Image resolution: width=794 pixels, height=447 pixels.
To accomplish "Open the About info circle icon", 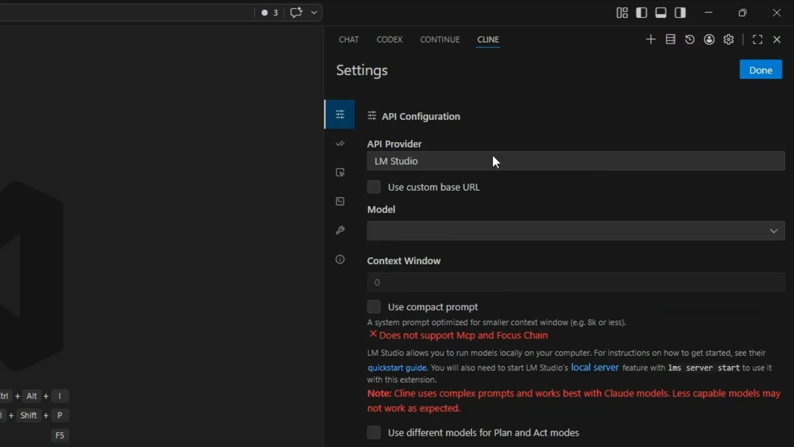I will coord(340,259).
